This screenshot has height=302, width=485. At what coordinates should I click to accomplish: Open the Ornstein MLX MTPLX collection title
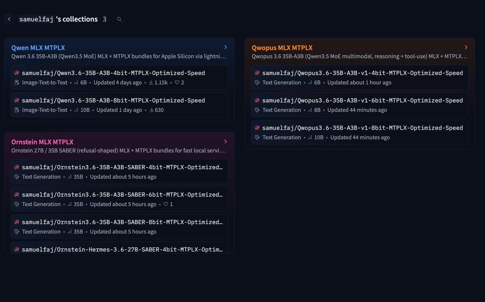pyautogui.click(x=42, y=142)
